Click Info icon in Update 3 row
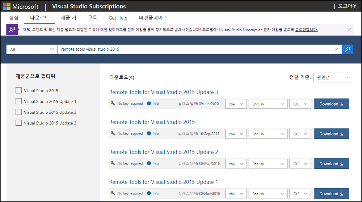Image resolution: width=362 pixels, height=202 pixels. point(149,103)
